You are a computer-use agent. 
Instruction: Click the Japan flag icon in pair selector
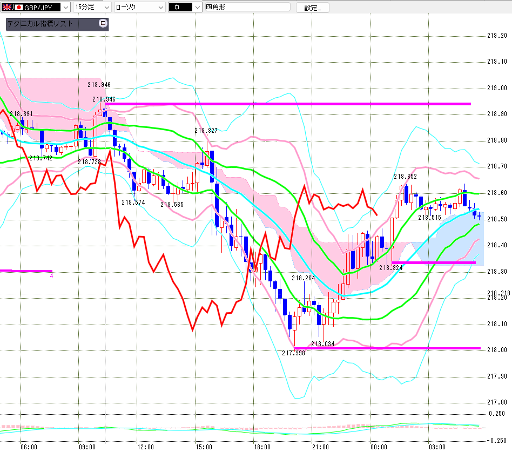19,7
